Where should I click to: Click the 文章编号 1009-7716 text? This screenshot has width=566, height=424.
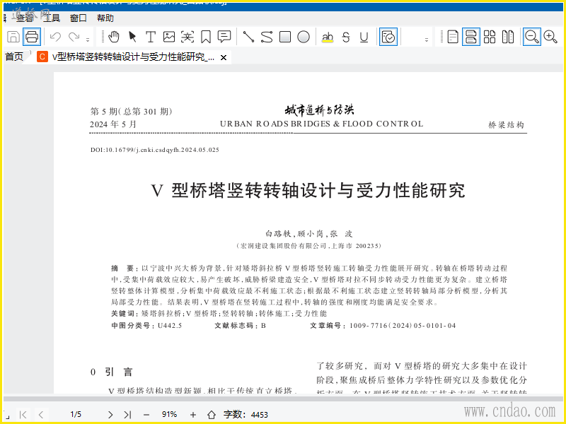[x=383, y=326]
